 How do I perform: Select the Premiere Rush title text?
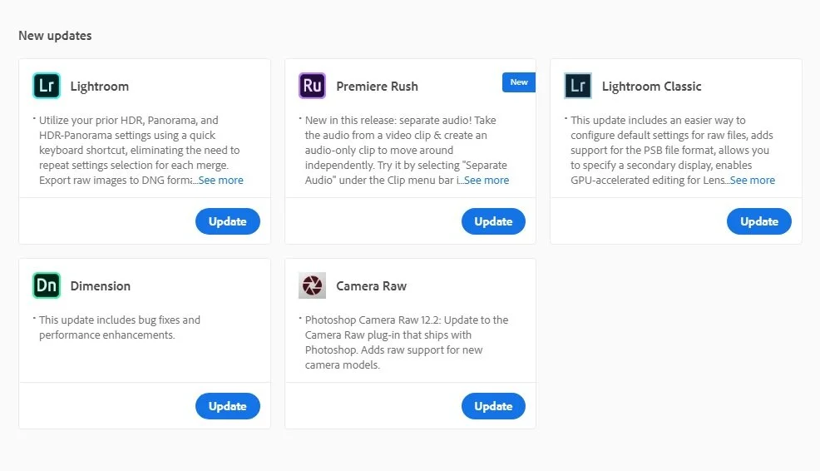377,87
